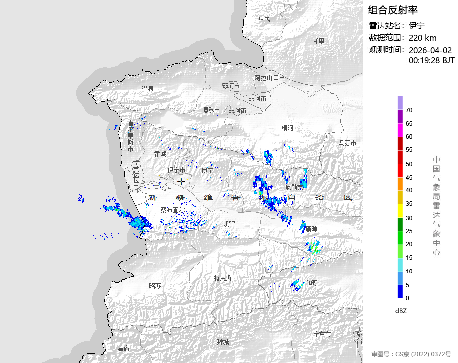Screen dimensions: 458x363
Task: Select the time 00:19:28 BJT
Action: click(432, 60)
